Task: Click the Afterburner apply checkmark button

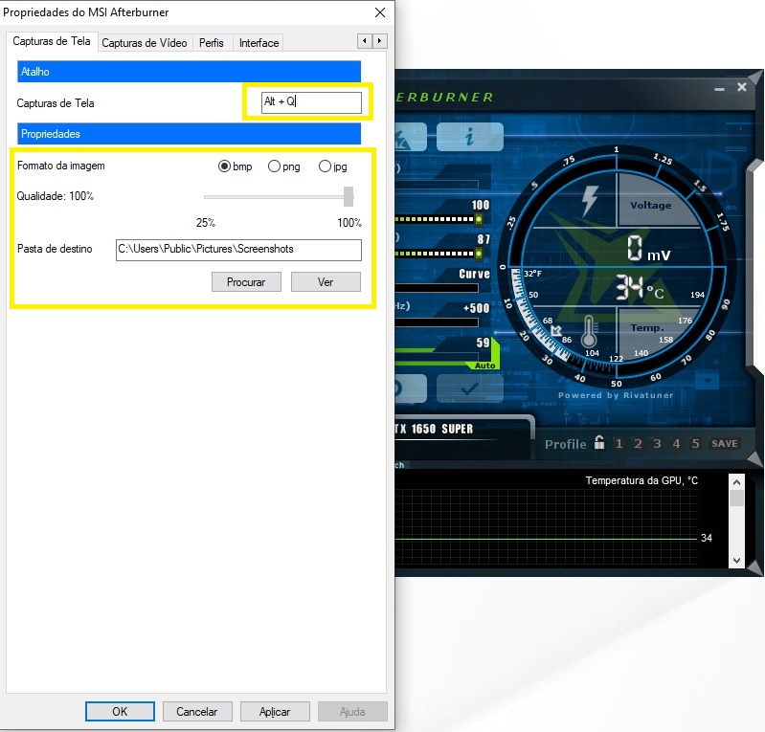Action: [469, 388]
